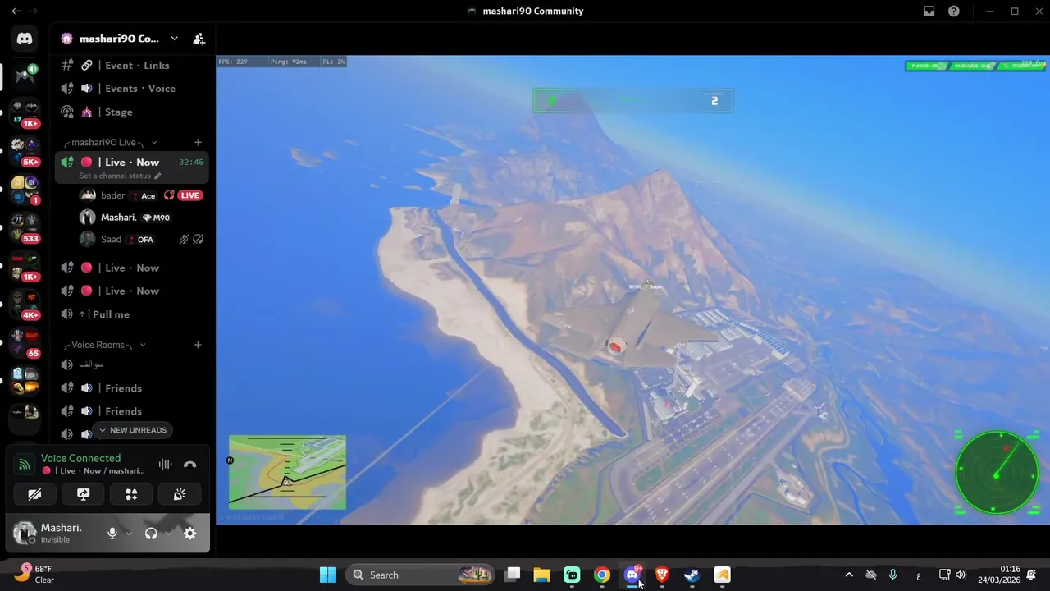Open the mashari90 Community server menu dropdown

tap(174, 39)
